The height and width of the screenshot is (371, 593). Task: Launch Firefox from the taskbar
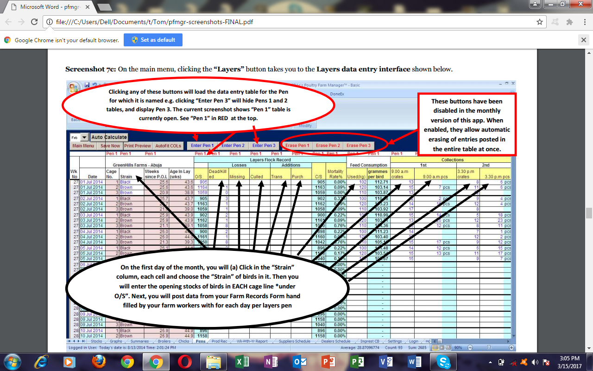[x=99, y=362]
